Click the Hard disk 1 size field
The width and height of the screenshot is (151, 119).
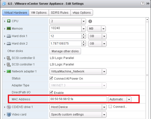pyautogui.click(x=65, y=36)
